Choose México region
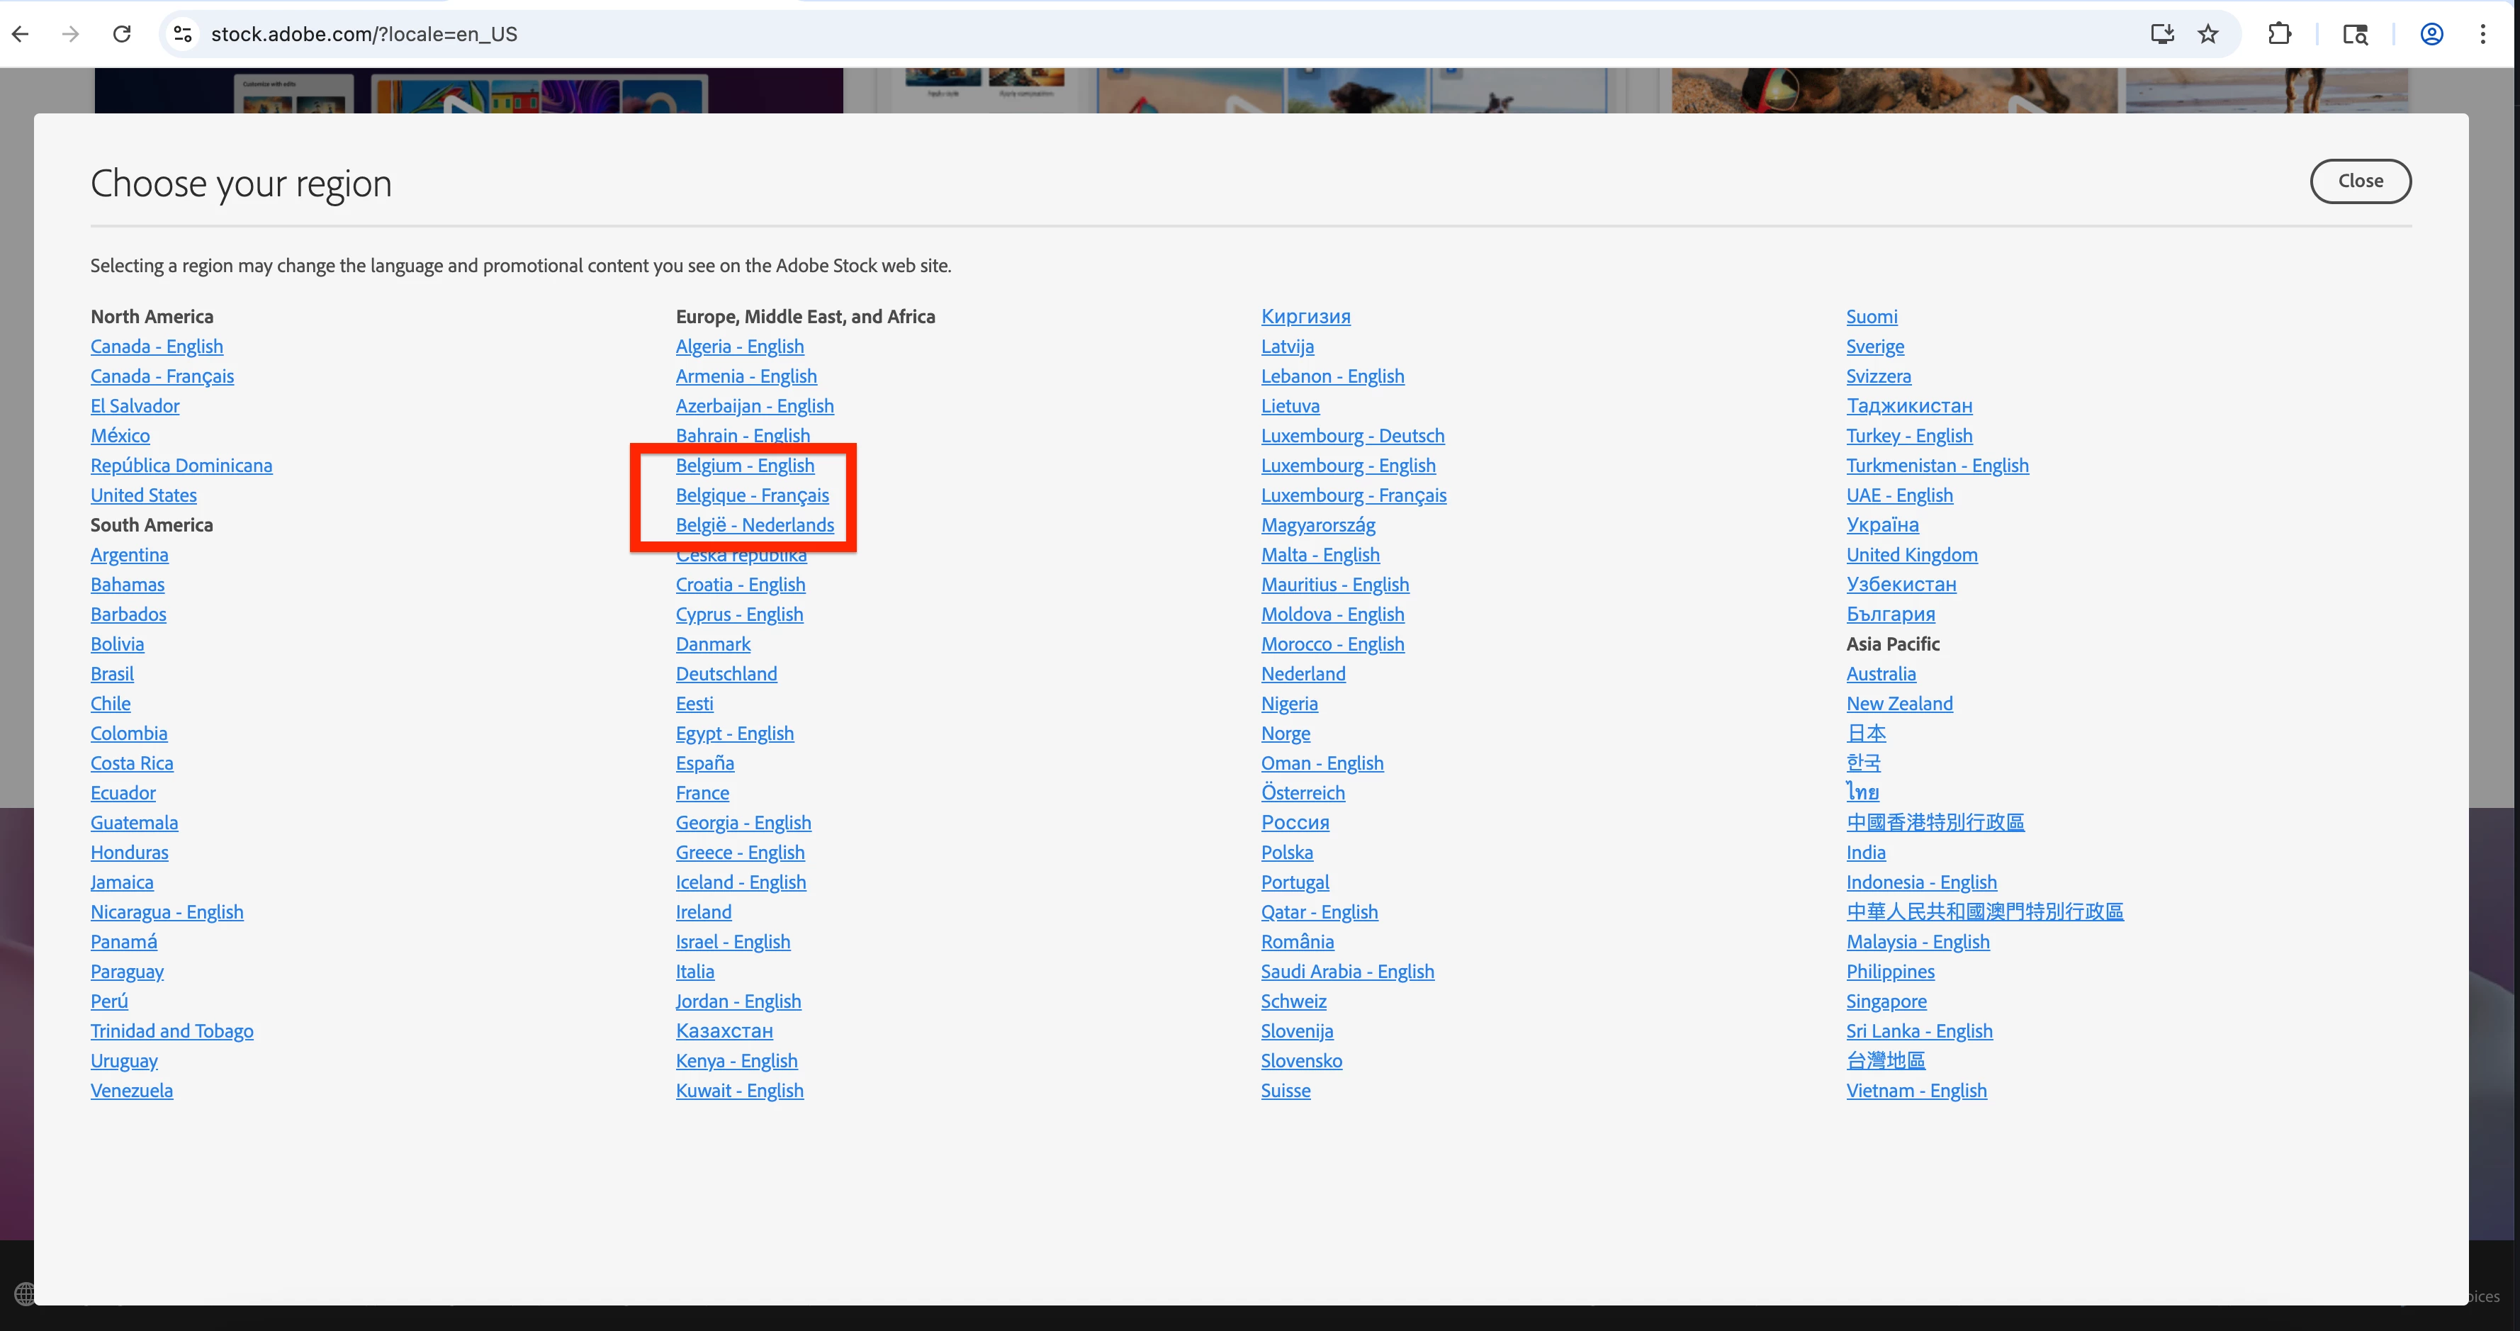 [120, 435]
